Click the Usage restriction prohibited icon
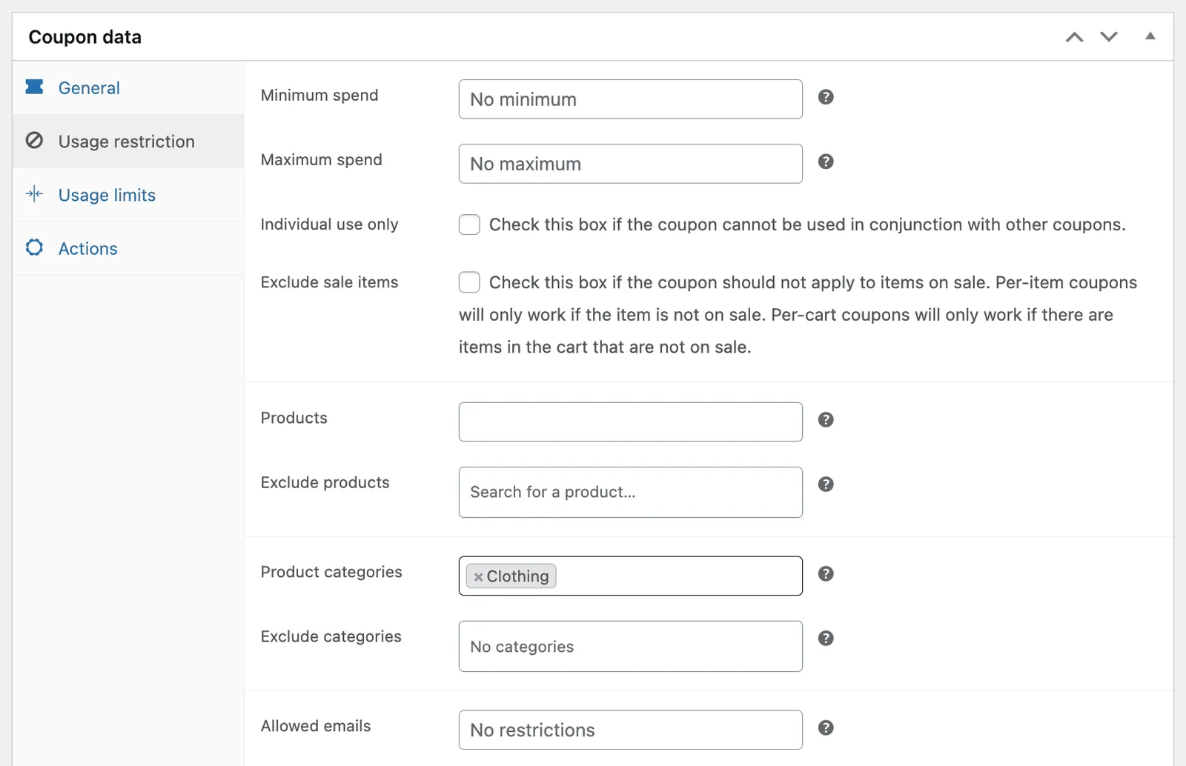 coord(34,140)
